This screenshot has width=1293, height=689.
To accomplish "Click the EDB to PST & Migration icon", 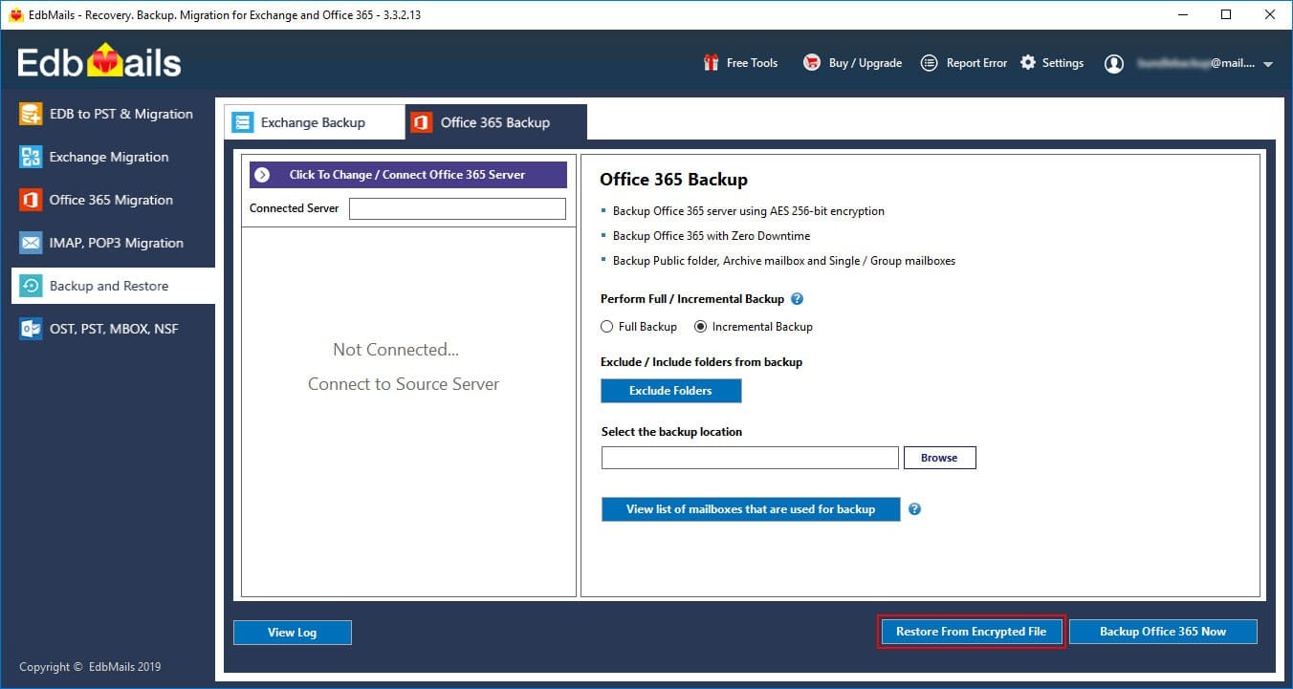I will click(x=32, y=114).
